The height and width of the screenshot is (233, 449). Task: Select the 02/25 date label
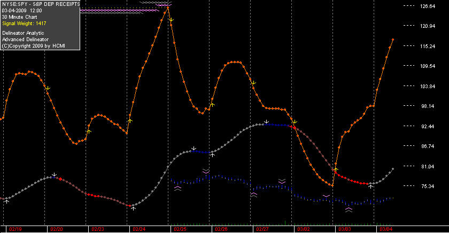[x=180, y=229]
